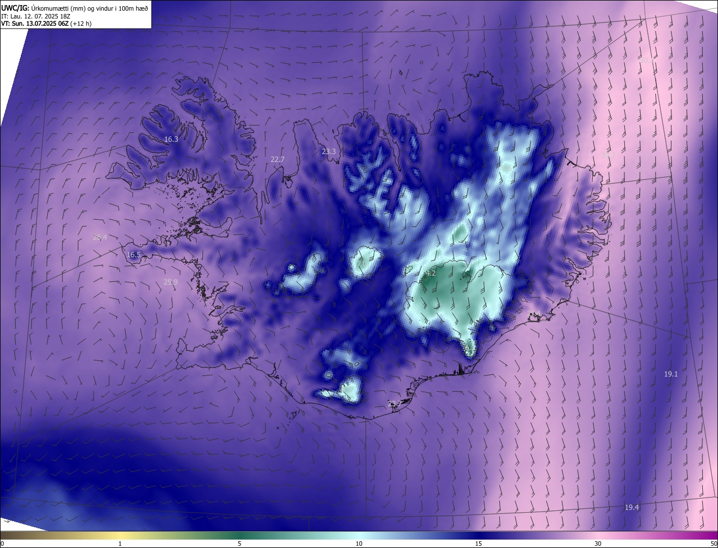Click the map value "26.4"
This screenshot has width=718, height=548.
(100, 237)
